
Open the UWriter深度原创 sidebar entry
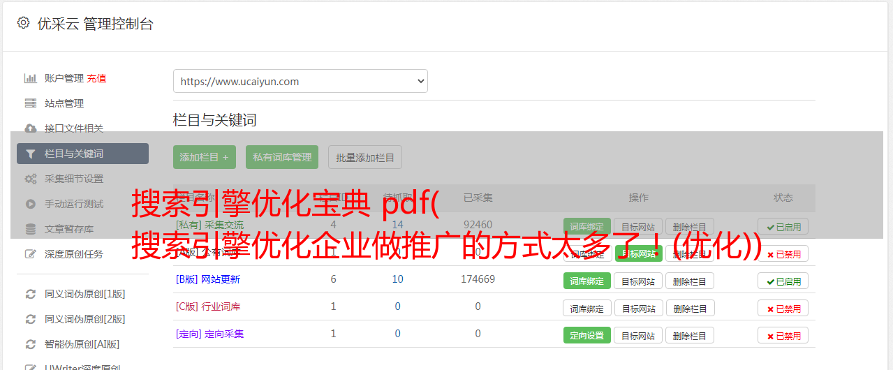click(82, 367)
